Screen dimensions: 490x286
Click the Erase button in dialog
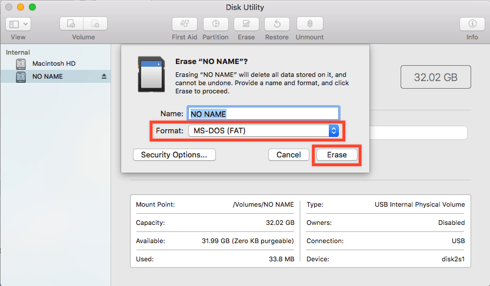337,154
